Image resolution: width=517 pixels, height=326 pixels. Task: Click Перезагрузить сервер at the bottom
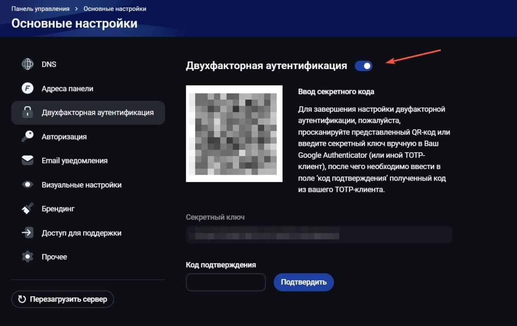coord(62,299)
